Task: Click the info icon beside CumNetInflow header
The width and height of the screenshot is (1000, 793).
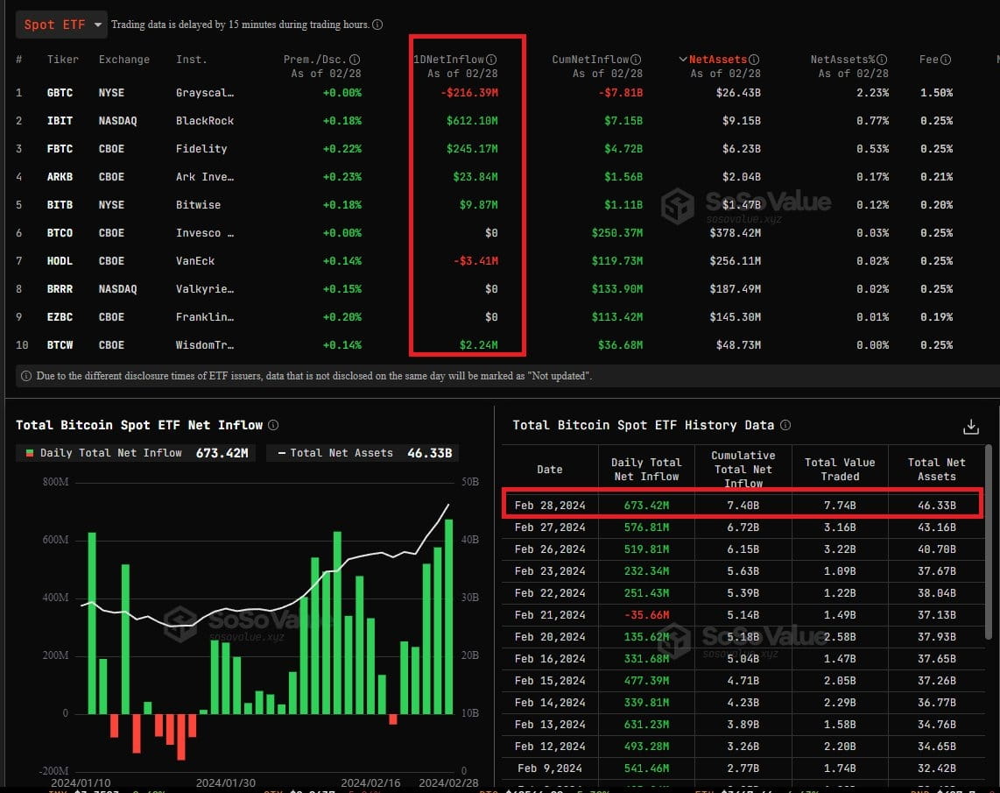Action: click(635, 59)
